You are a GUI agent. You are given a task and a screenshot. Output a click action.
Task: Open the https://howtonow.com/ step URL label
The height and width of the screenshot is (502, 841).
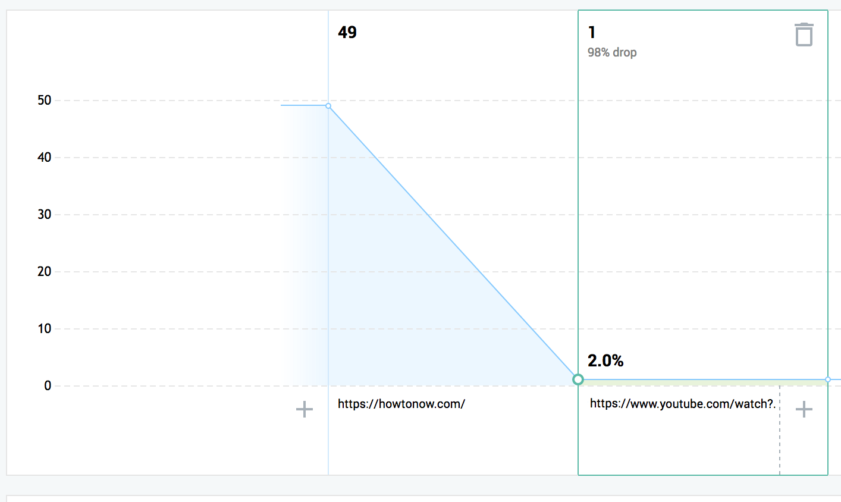(401, 404)
